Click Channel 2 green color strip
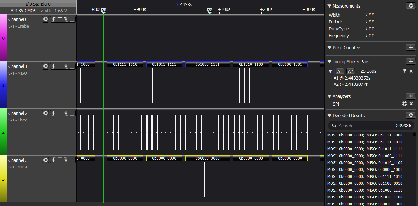Image resolution: width=418 pixels, height=206 pixels. click(3, 132)
